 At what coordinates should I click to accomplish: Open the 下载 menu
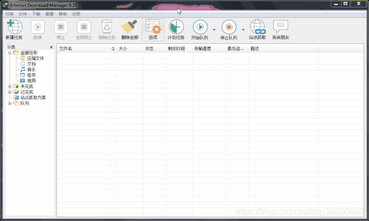click(x=36, y=14)
